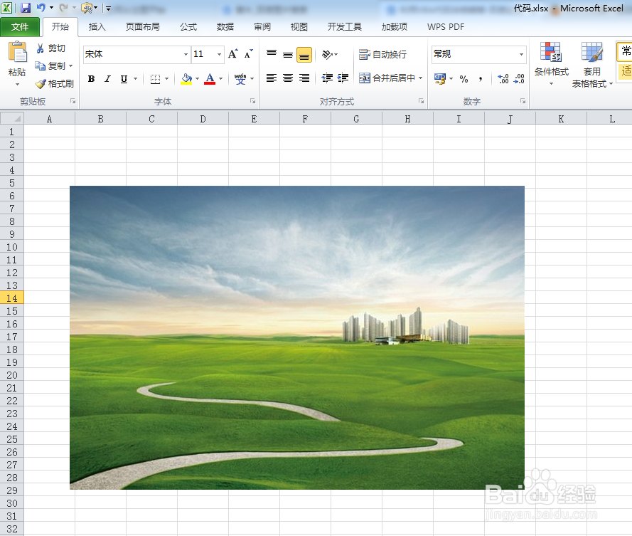Viewport: 632px width, 536px height.
Task: Save the workbook with the floppy icon
Action: 26,8
